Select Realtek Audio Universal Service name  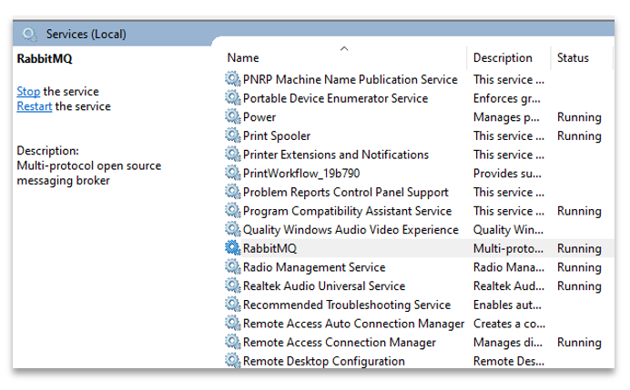click(324, 286)
